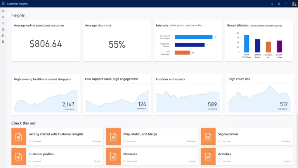Open the notifications bell
The image size is (298, 168).
[272, 3]
